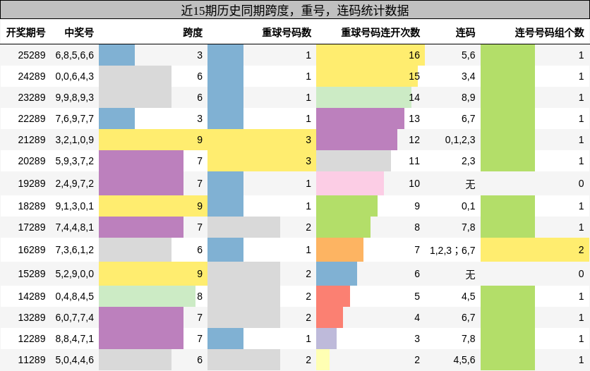Click the 跨度 value 8 in row 14289
This screenshot has width=590, height=371.
(x=200, y=296)
